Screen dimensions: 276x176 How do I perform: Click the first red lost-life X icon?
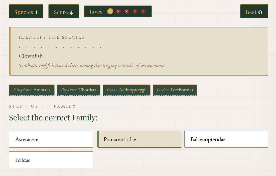[x=118, y=11]
